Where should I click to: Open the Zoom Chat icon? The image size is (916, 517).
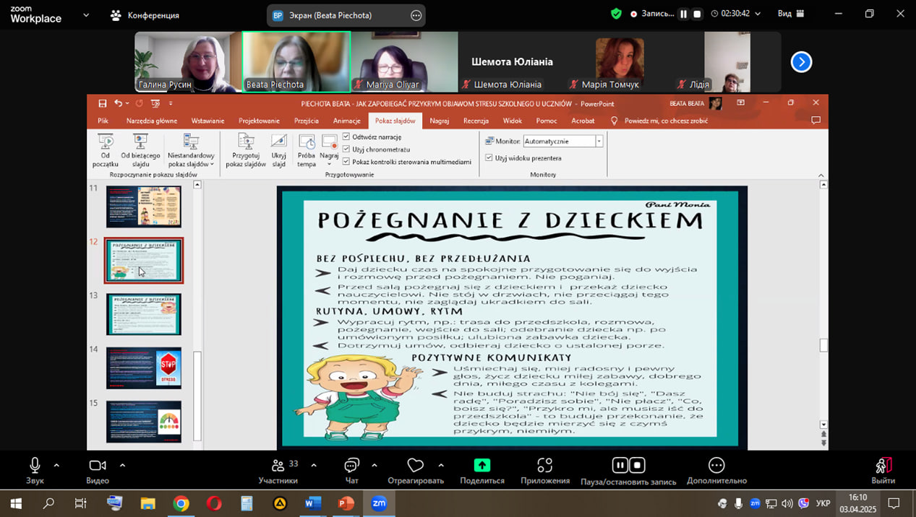pos(351,466)
